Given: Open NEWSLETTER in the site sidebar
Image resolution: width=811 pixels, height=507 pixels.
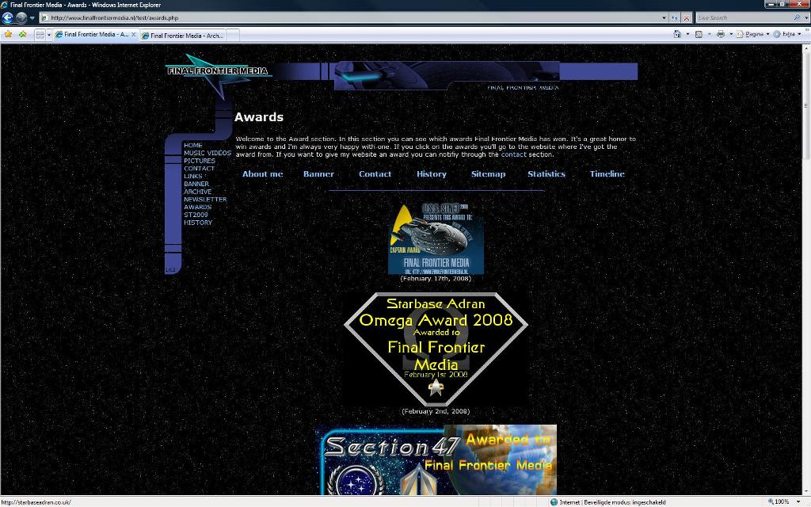Looking at the screenshot, I should (205, 199).
